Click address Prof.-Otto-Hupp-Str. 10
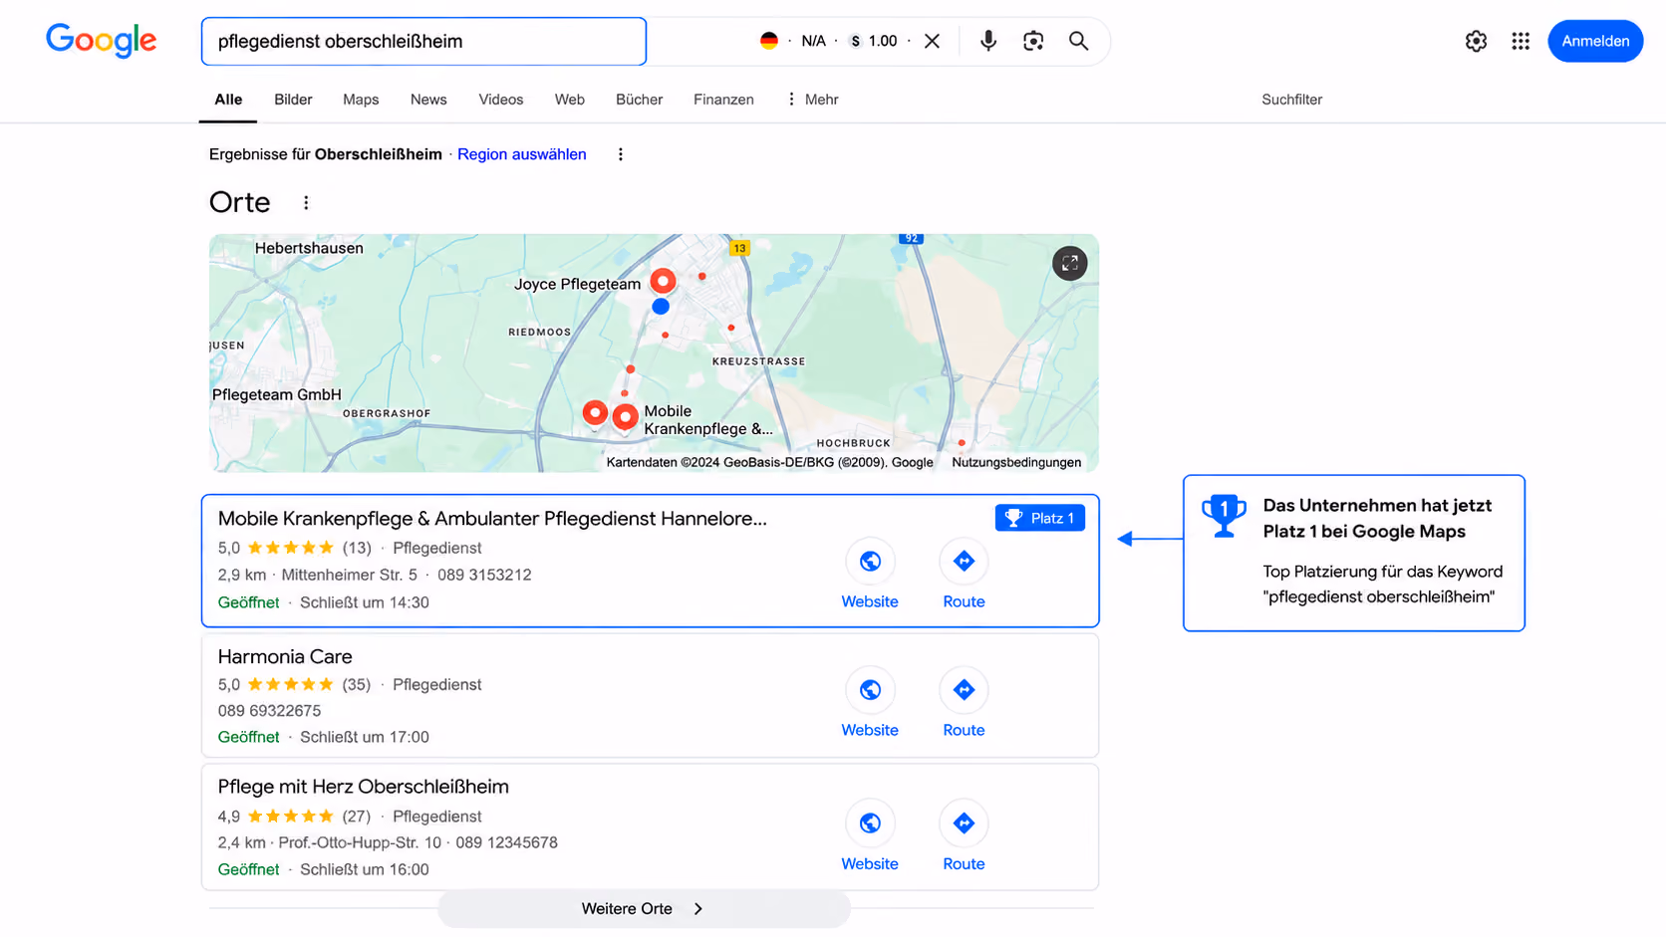 360,842
